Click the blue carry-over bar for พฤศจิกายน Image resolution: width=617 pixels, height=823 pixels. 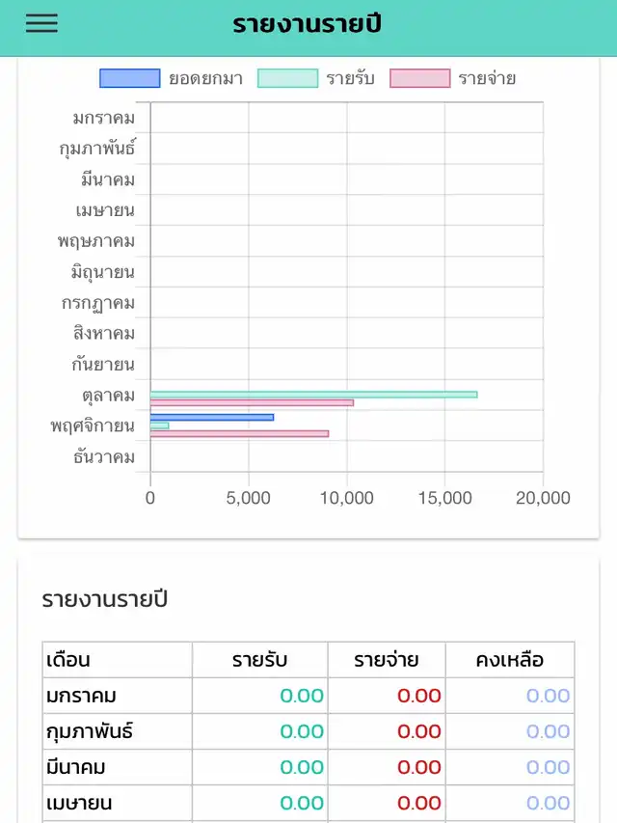(x=212, y=417)
